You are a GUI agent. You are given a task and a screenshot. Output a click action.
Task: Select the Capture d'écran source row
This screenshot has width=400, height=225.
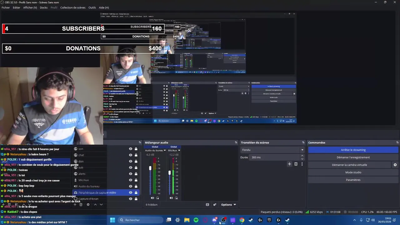point(106,199)
